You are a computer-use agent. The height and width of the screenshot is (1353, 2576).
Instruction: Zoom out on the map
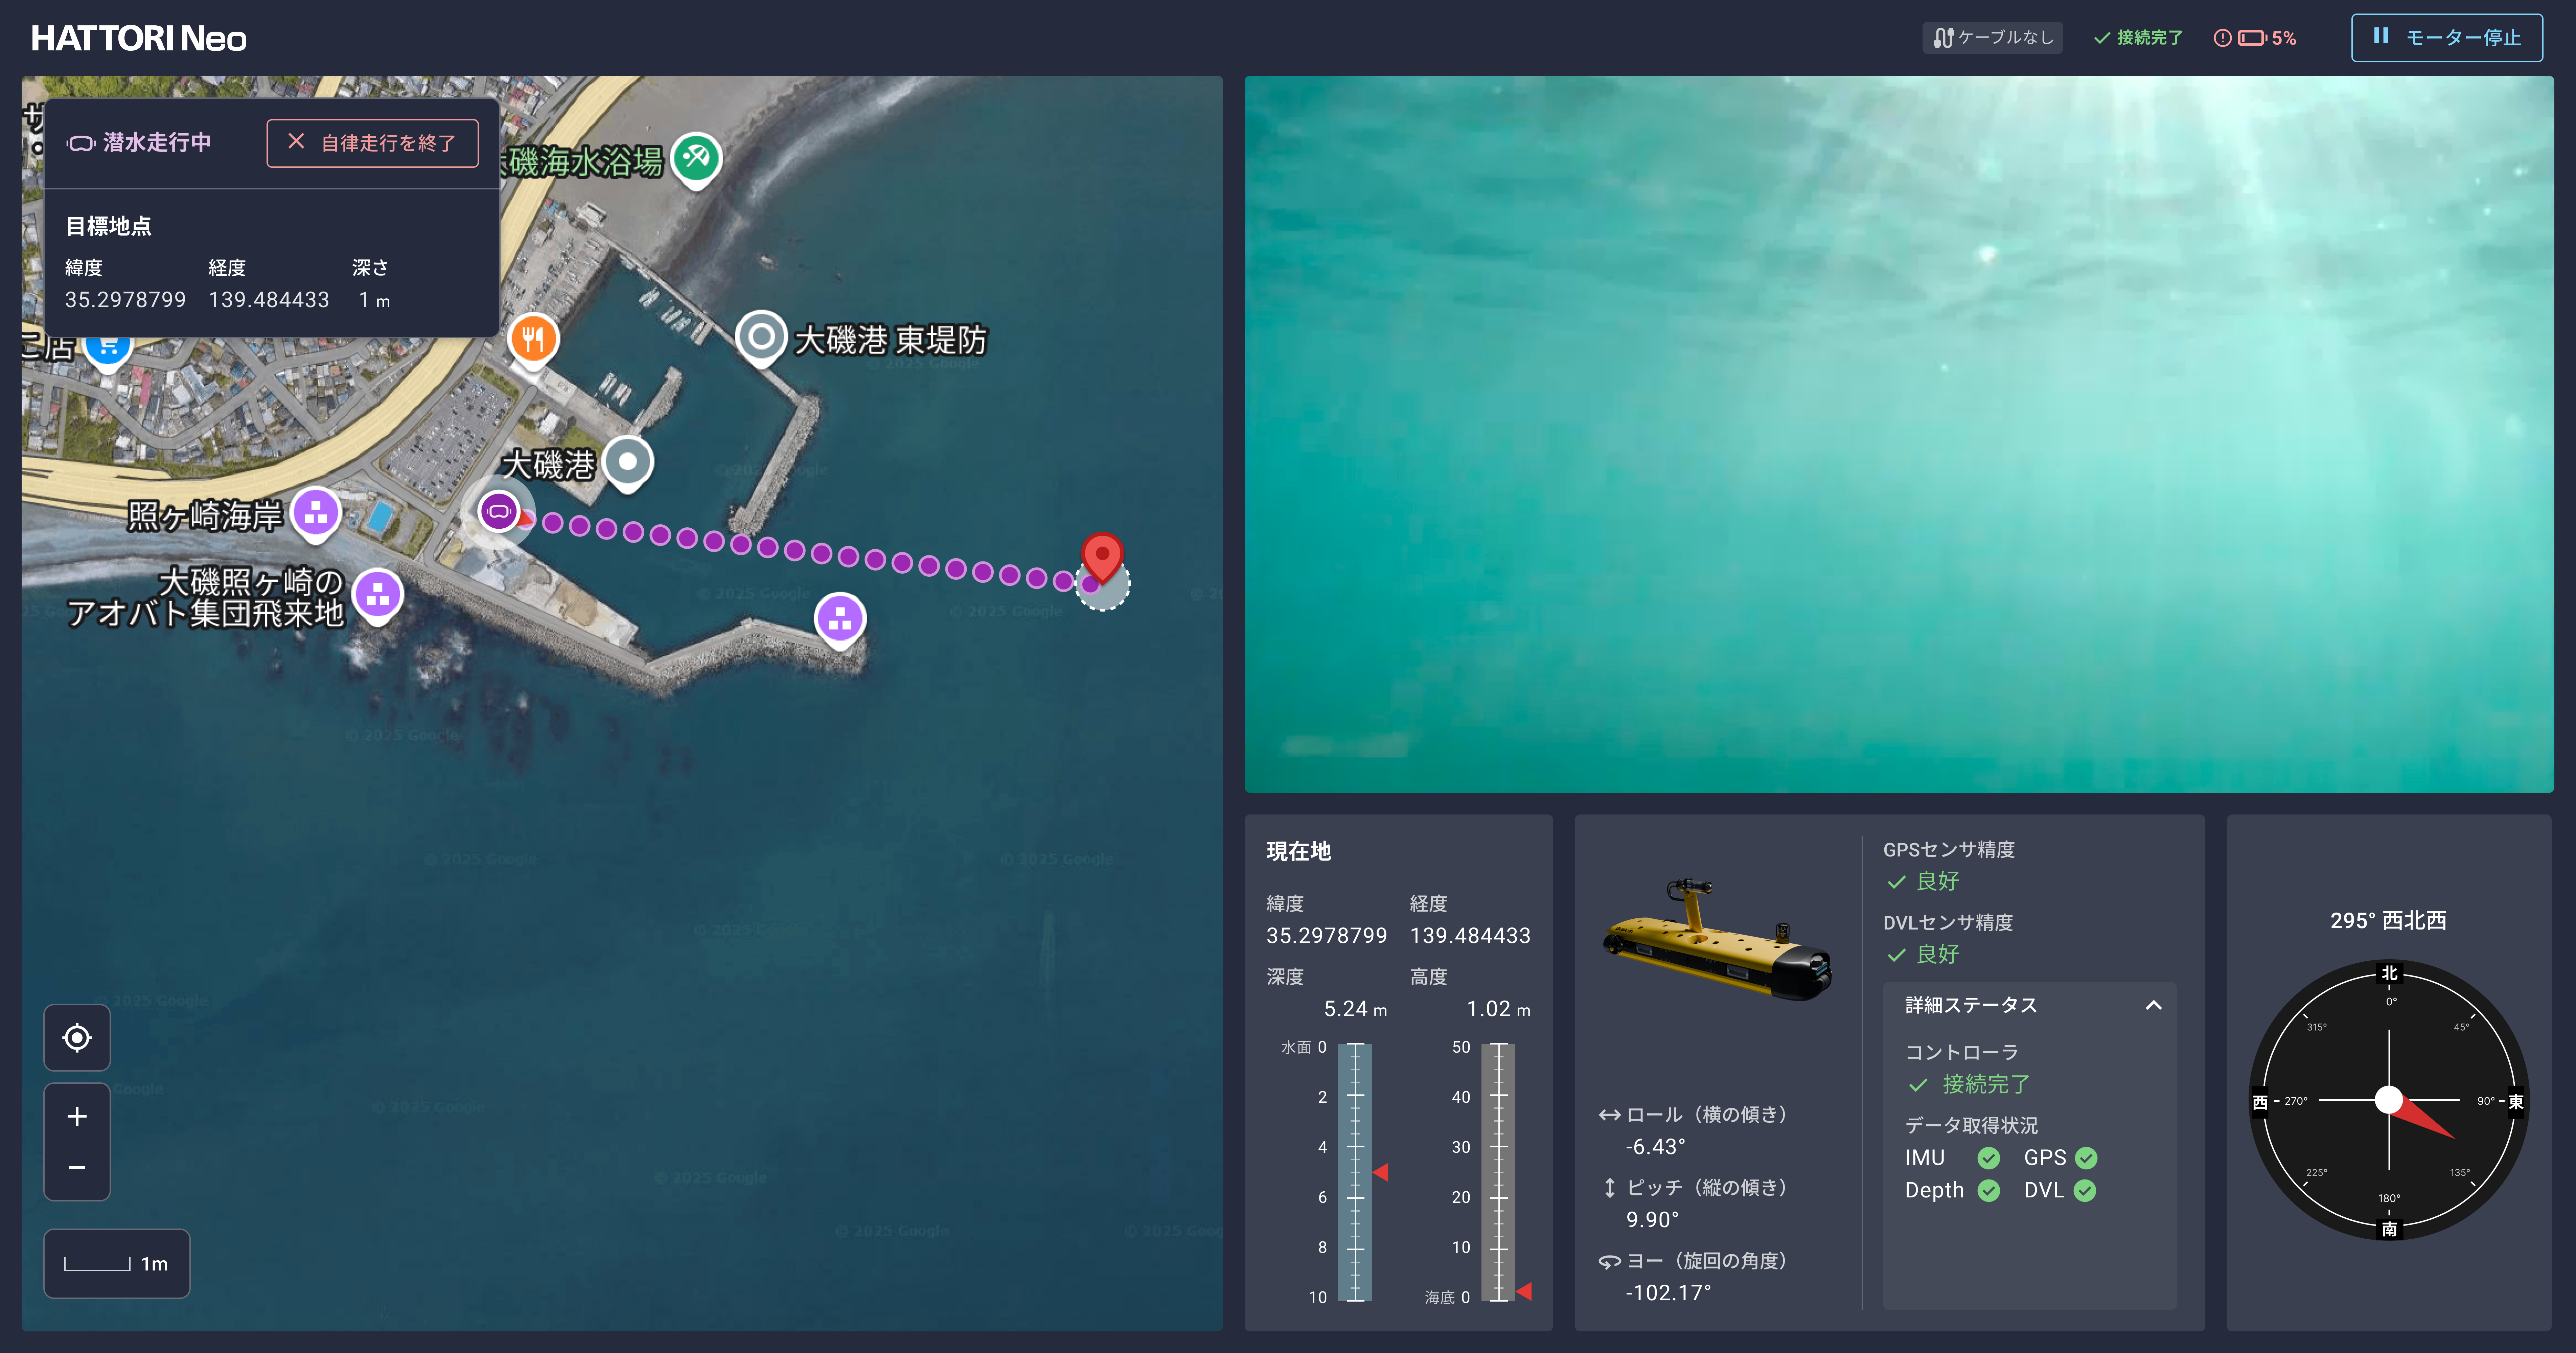(77, 1168)
